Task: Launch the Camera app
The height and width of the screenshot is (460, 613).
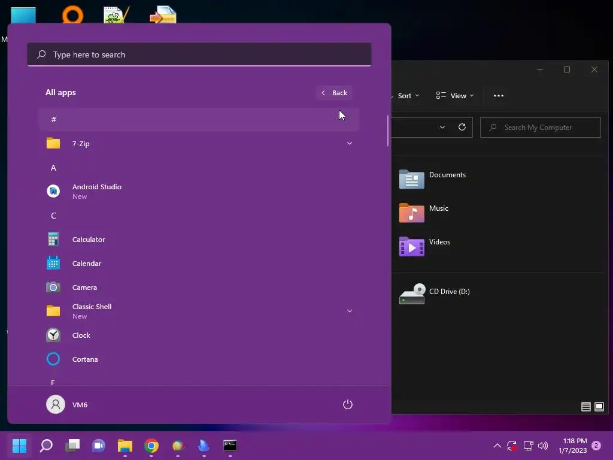Action: pos(199,287)
